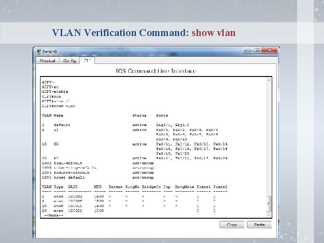
Task: Click the terminal scrollbar thumb
Action: (x=269, y=204)
